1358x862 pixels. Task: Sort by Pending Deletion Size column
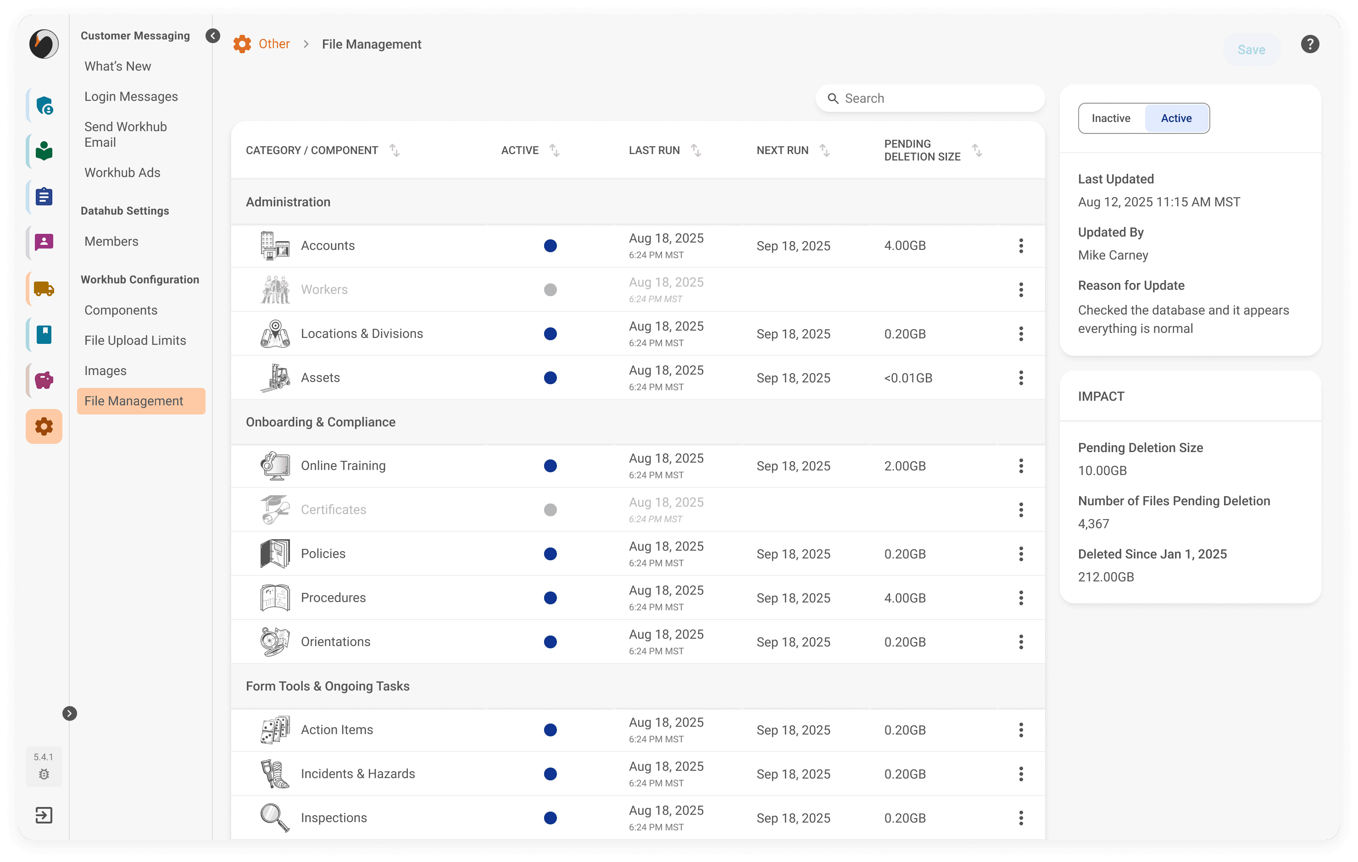coord(977,150)
